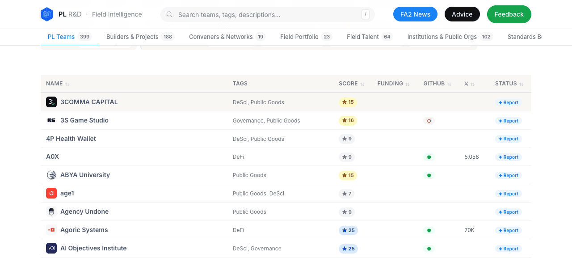Click the red age1 logo icon
Image resolution: width=572 pixels, height=258 pixels.
pyautogui.click(x=51, y=193)
